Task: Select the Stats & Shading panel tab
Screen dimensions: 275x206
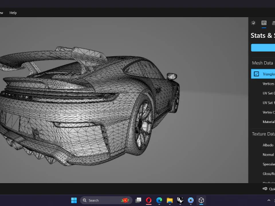Action: 264,23
